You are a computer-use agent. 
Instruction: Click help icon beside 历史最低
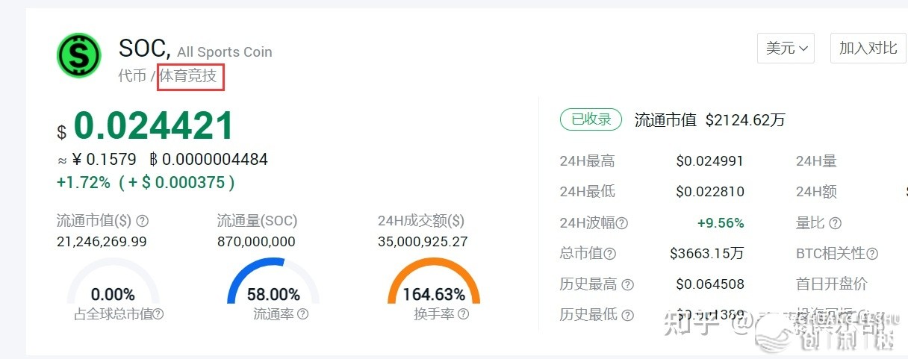coord(628,316)
